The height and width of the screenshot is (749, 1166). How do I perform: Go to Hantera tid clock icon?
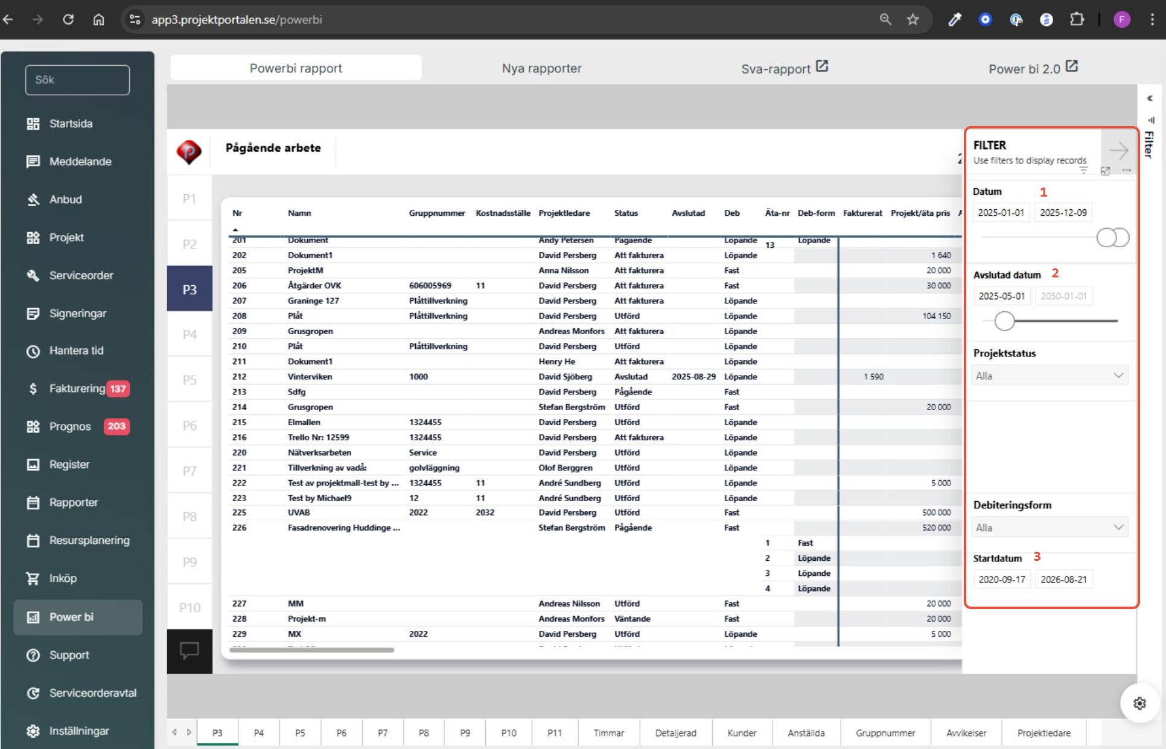pyautogui.click(x=33, y=351)
